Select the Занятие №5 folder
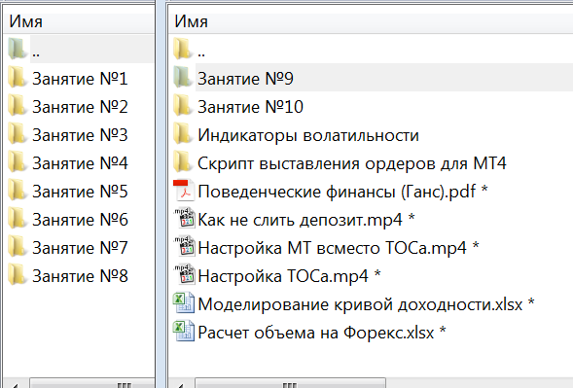Image resolution: width=573 pixels, height=388 pixels. pos(80,191)
